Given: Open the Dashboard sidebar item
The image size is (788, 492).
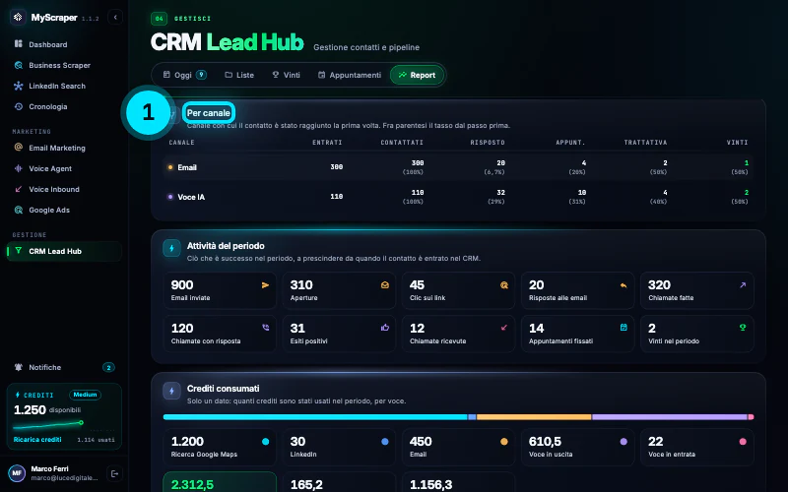Looking at the screenshot, I should click(x=64, y=44).
